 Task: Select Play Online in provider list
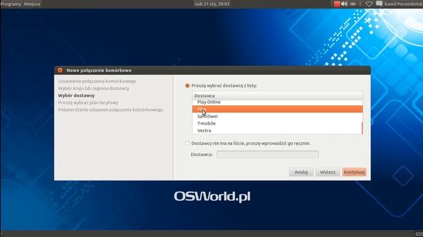pos(278,102)
